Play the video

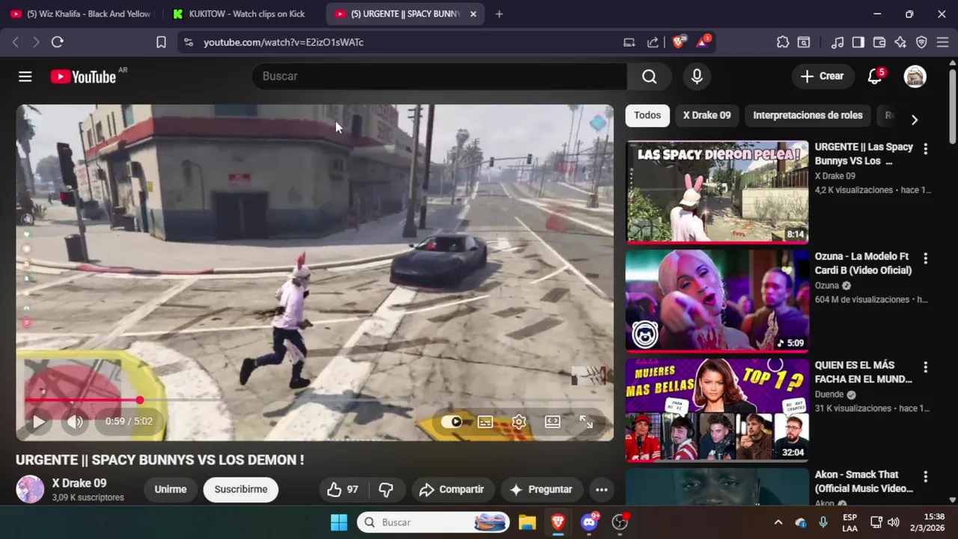tap(38, 421)
